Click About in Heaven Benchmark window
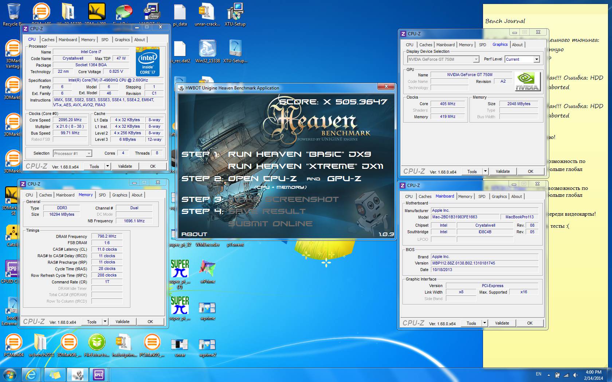The image size is (612, 382). point(194,234)
